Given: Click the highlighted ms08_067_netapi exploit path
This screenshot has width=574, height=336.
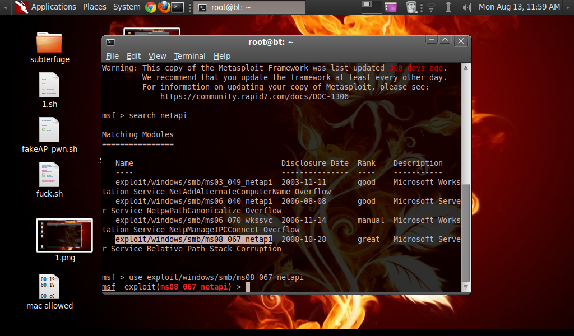Looking at the screenshot, I should click(194, 239).
